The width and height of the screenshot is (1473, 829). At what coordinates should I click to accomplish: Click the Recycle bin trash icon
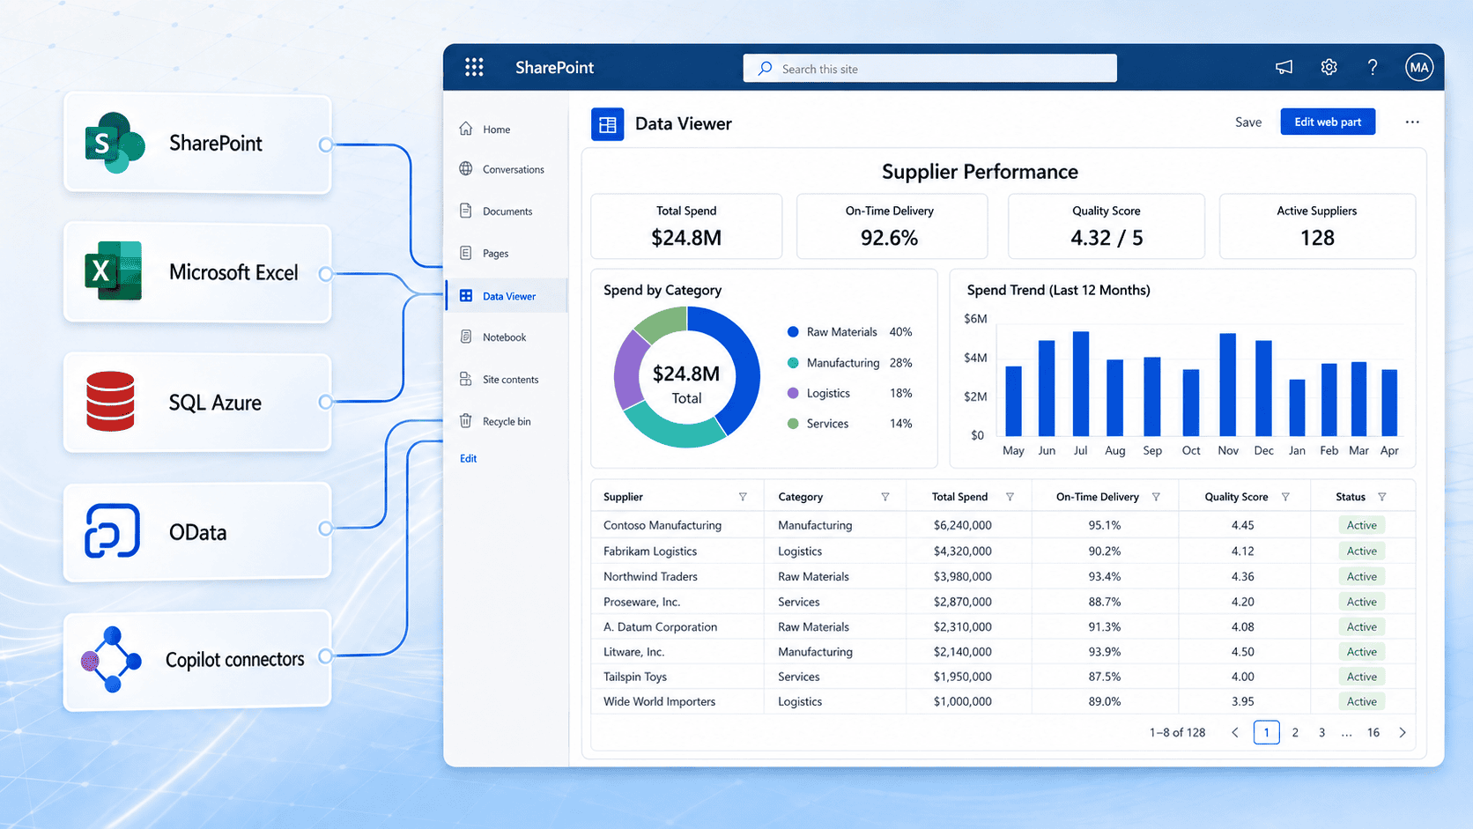(x=466, y=421)
